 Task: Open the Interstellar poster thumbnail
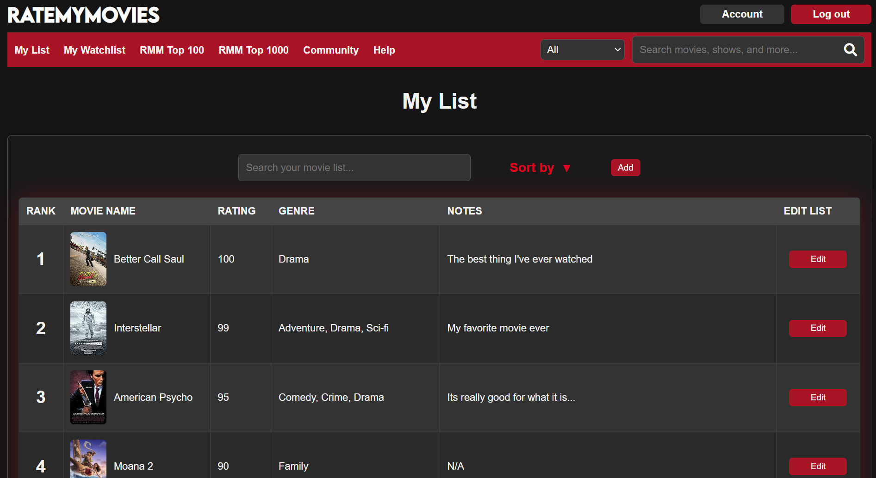[x=88, y=328]
